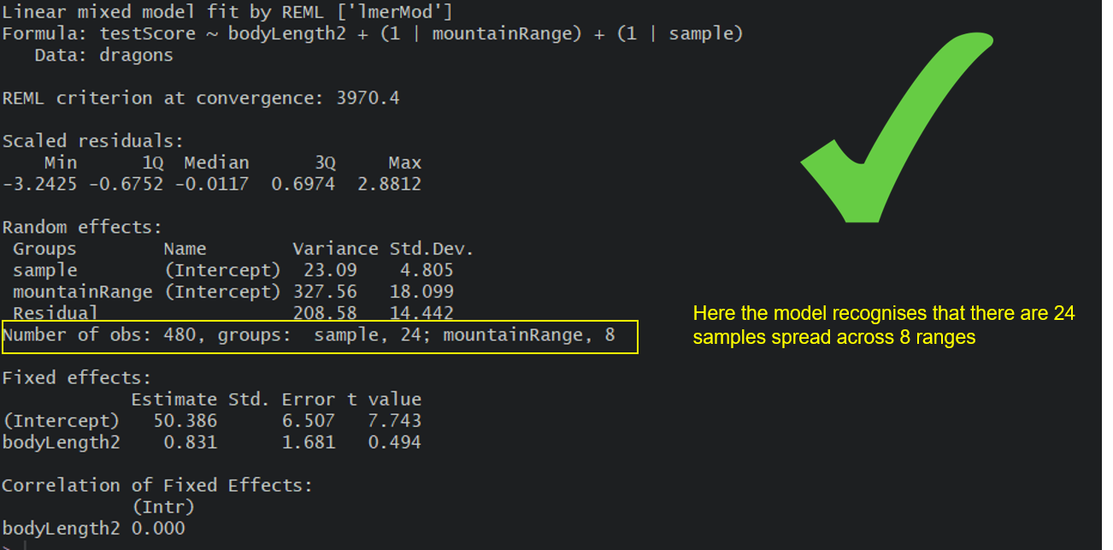Image resolution: width=1113 pixels, height=550 pixels.
Task: Click the Fixed effects heading
Action: (x=77, y=378)
